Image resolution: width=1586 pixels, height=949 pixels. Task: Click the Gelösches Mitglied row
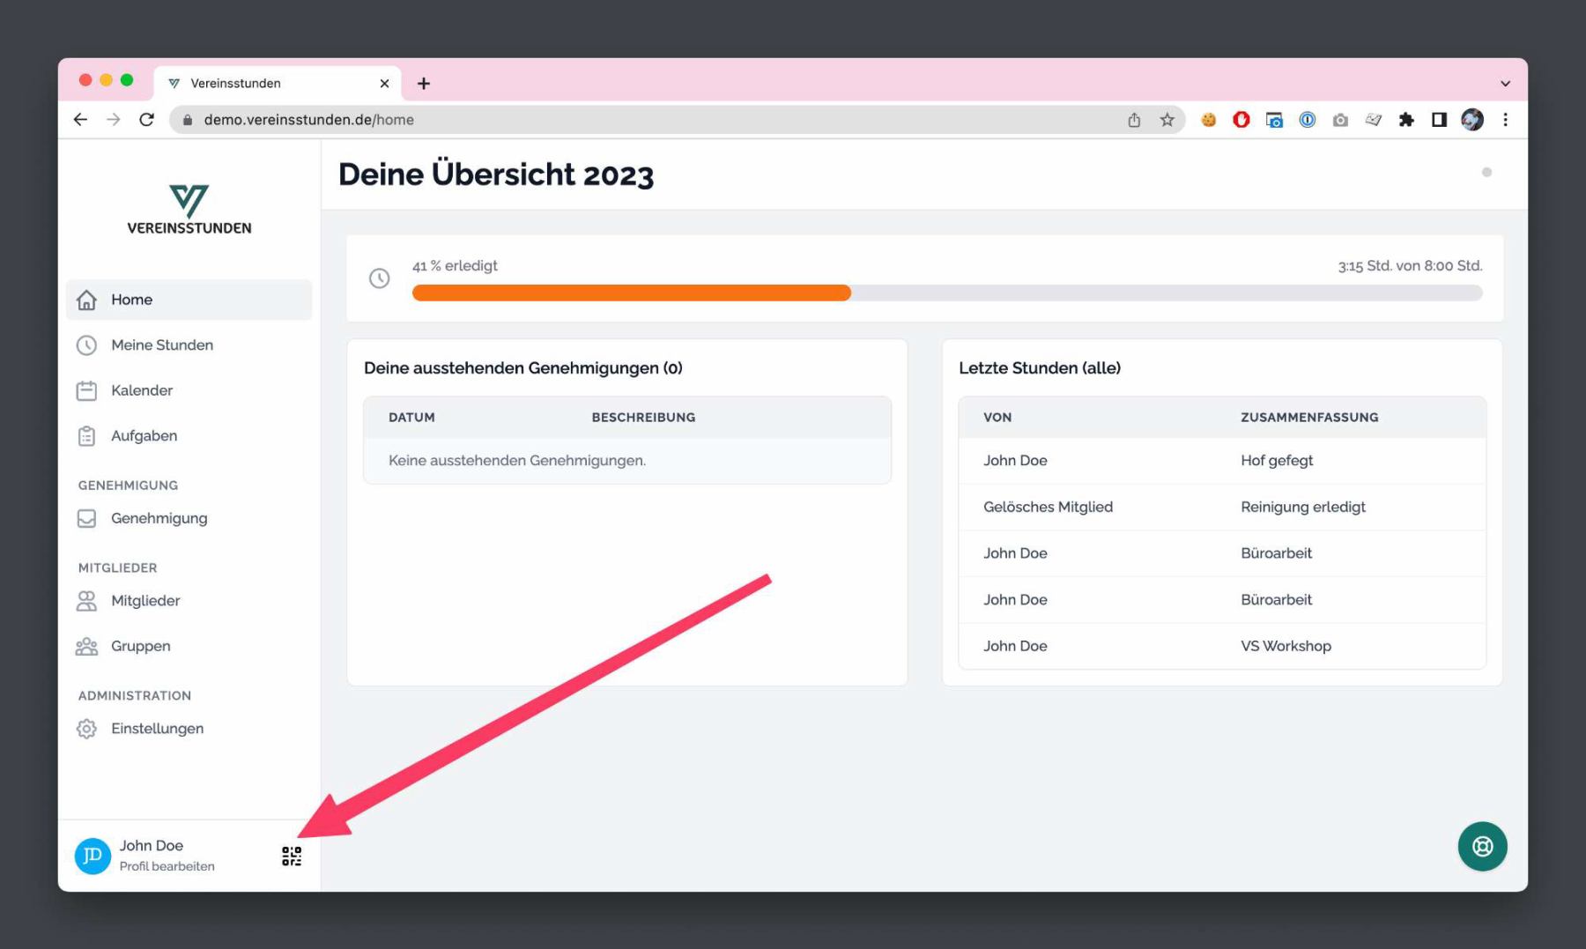1221,507
